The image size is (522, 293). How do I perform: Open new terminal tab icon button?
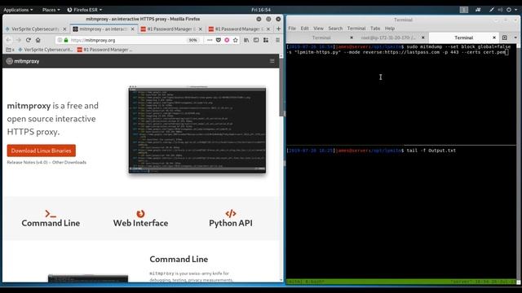point(505,37)
